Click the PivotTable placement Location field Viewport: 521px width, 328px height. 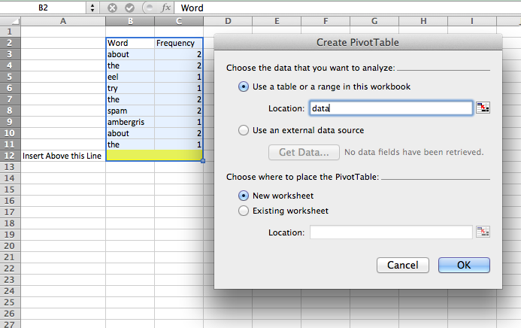click(x=391, y=232)
